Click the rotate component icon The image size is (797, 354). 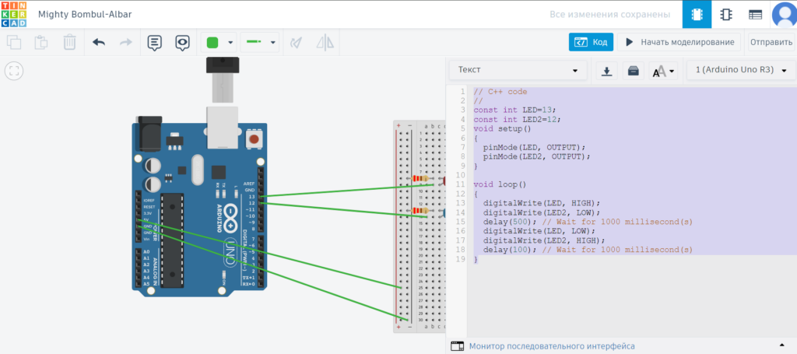click(x=296, y=43)
